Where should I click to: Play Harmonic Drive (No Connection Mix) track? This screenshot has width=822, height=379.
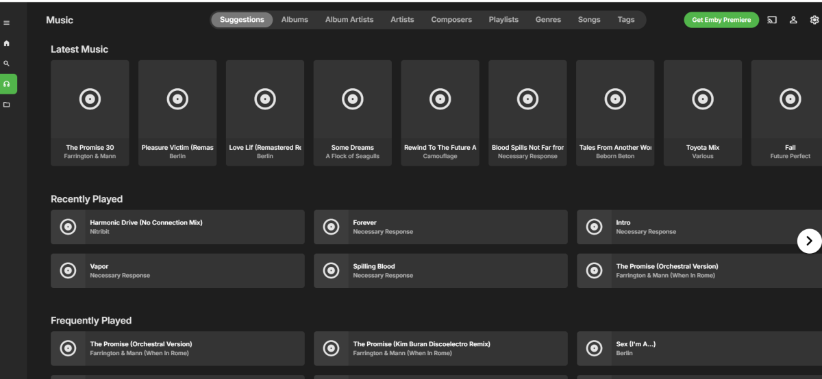coord(146,223)
